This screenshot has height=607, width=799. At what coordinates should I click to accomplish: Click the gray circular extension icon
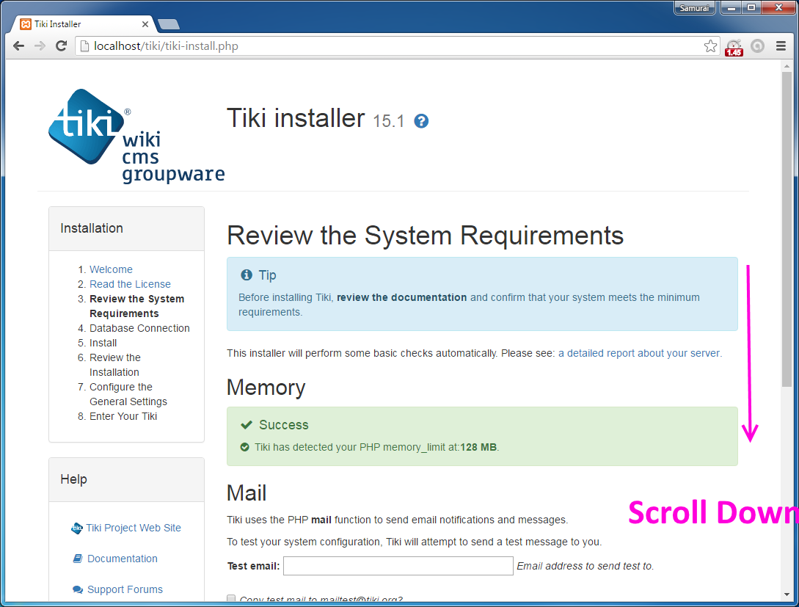pyautogui.click(x=758, y=46)
